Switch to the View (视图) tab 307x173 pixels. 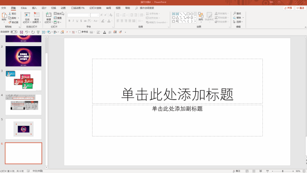pyautogui.click(x=118, y=8)
